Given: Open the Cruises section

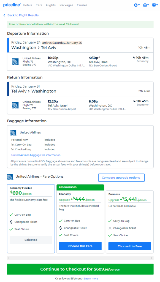Looking at the screenshot, I should click(x=82, y=5).
